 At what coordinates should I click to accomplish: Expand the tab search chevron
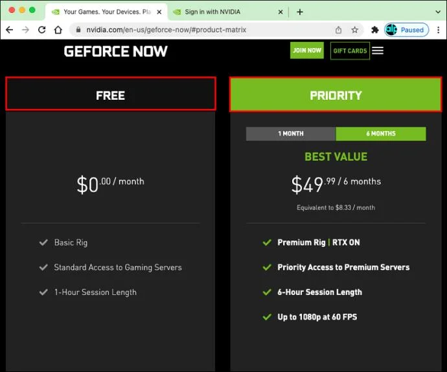[x=438, y=12]
